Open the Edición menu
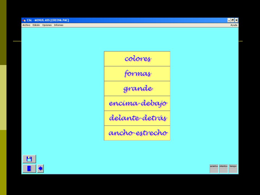260x195 pixels. pos(36,25)
